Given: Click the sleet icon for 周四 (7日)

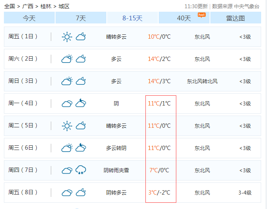Looking at the screenshot, I should (81, 170).
